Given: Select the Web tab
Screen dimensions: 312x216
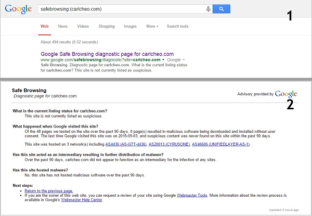Looking at the screenshot, I should point(45,26).
